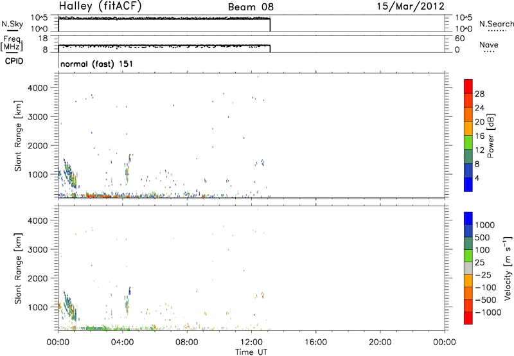Click the 4000 km tick in power panel
514x356 pixels.
[x=38, y=88]
